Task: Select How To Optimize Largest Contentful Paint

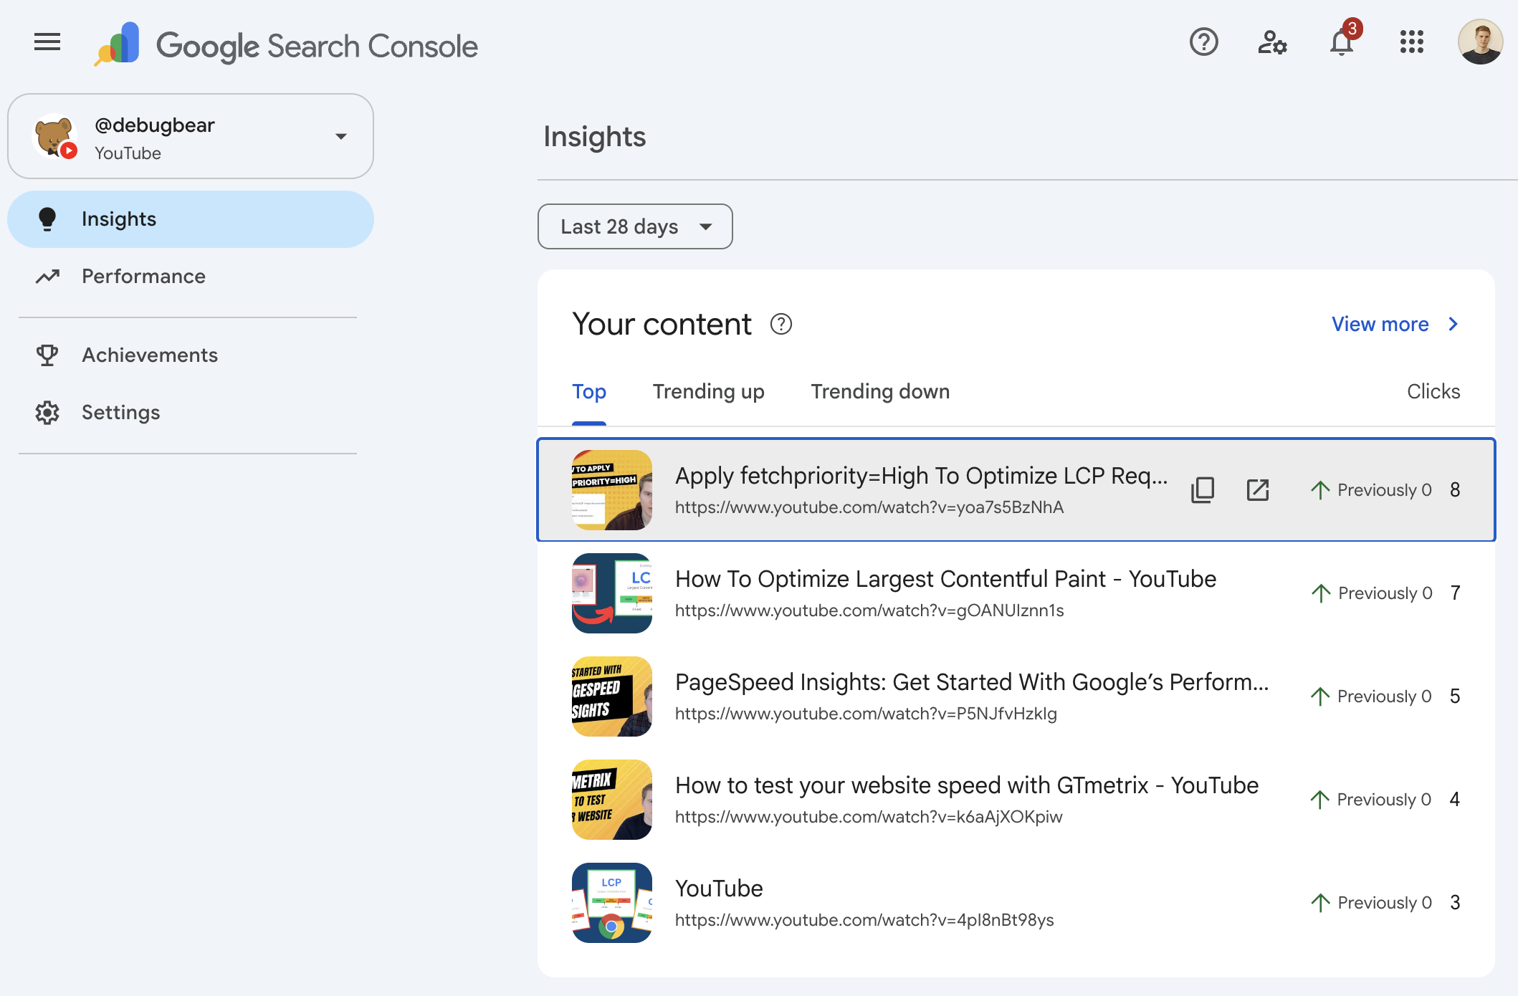Action: (x=946, y=579)
